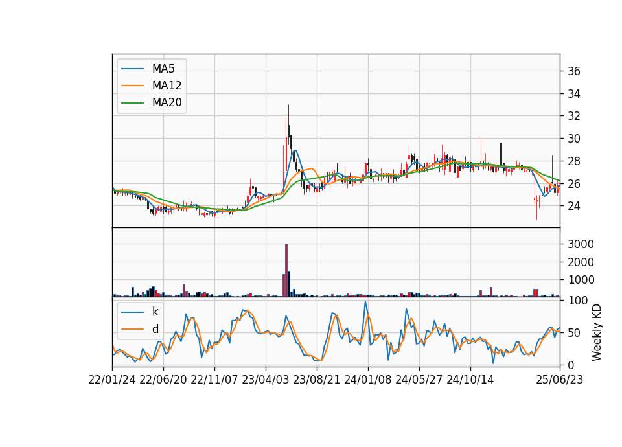Click the Weekly KD axis label
Viewport: 622px width, 447px height.
[x=596, y=332]
